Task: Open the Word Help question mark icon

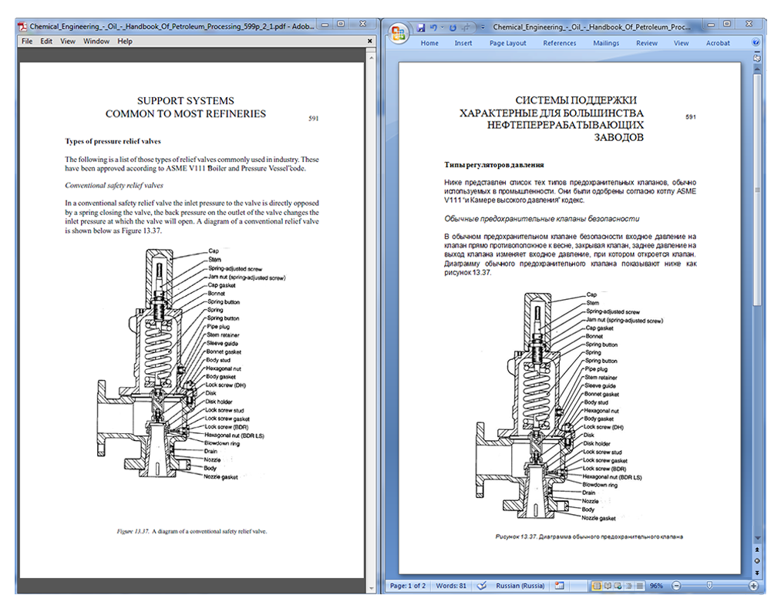Action: point(756,43)
